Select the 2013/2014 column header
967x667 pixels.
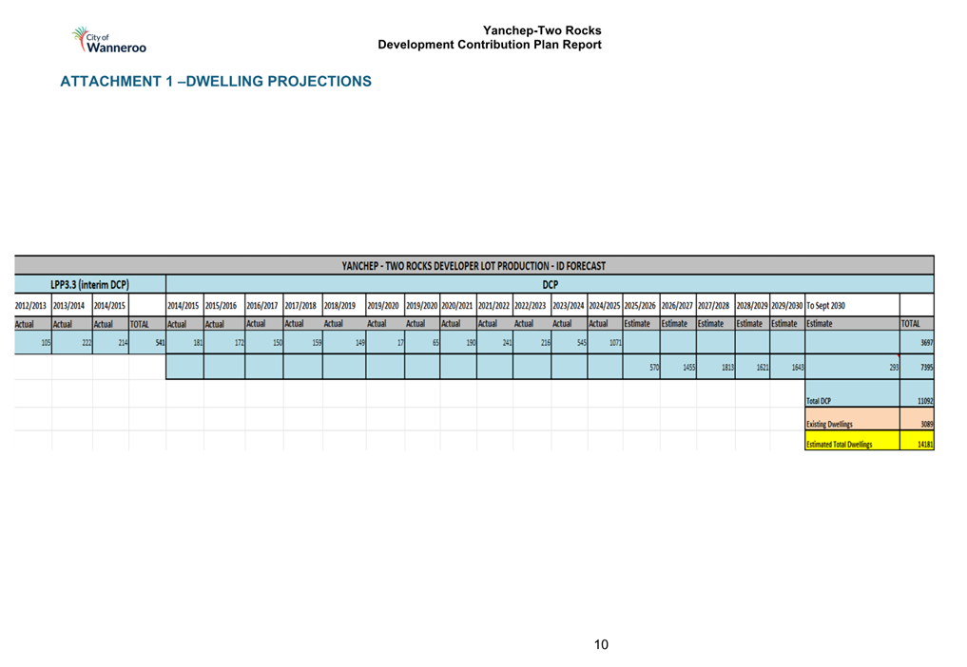[71, 304]
